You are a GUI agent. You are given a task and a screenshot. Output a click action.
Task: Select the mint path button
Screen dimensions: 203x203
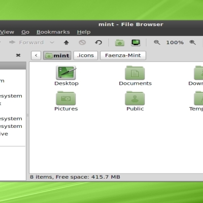pos(57,55)
